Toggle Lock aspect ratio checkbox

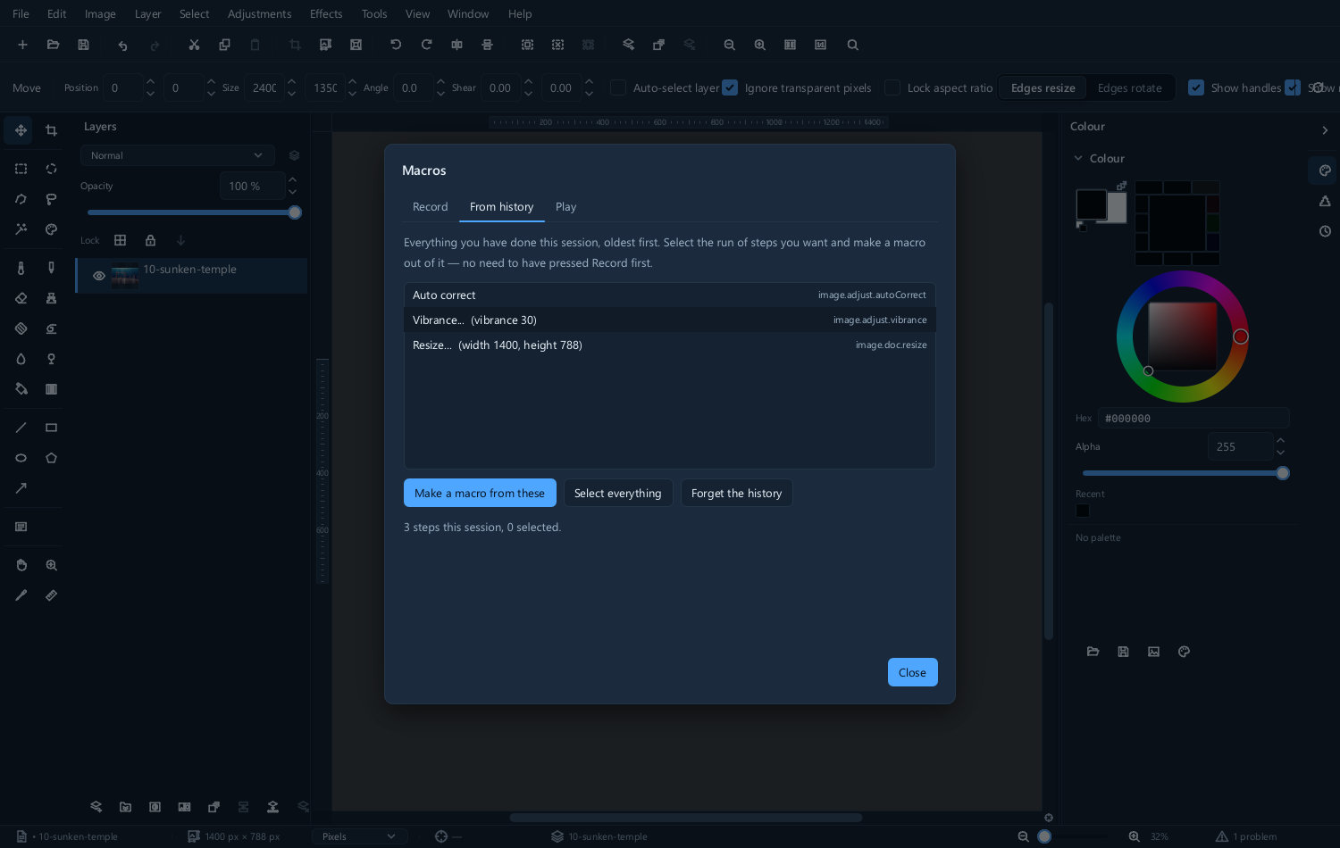(x=892, y=87)
